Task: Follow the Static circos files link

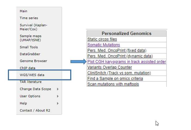Action: click(x=102, y=39)
